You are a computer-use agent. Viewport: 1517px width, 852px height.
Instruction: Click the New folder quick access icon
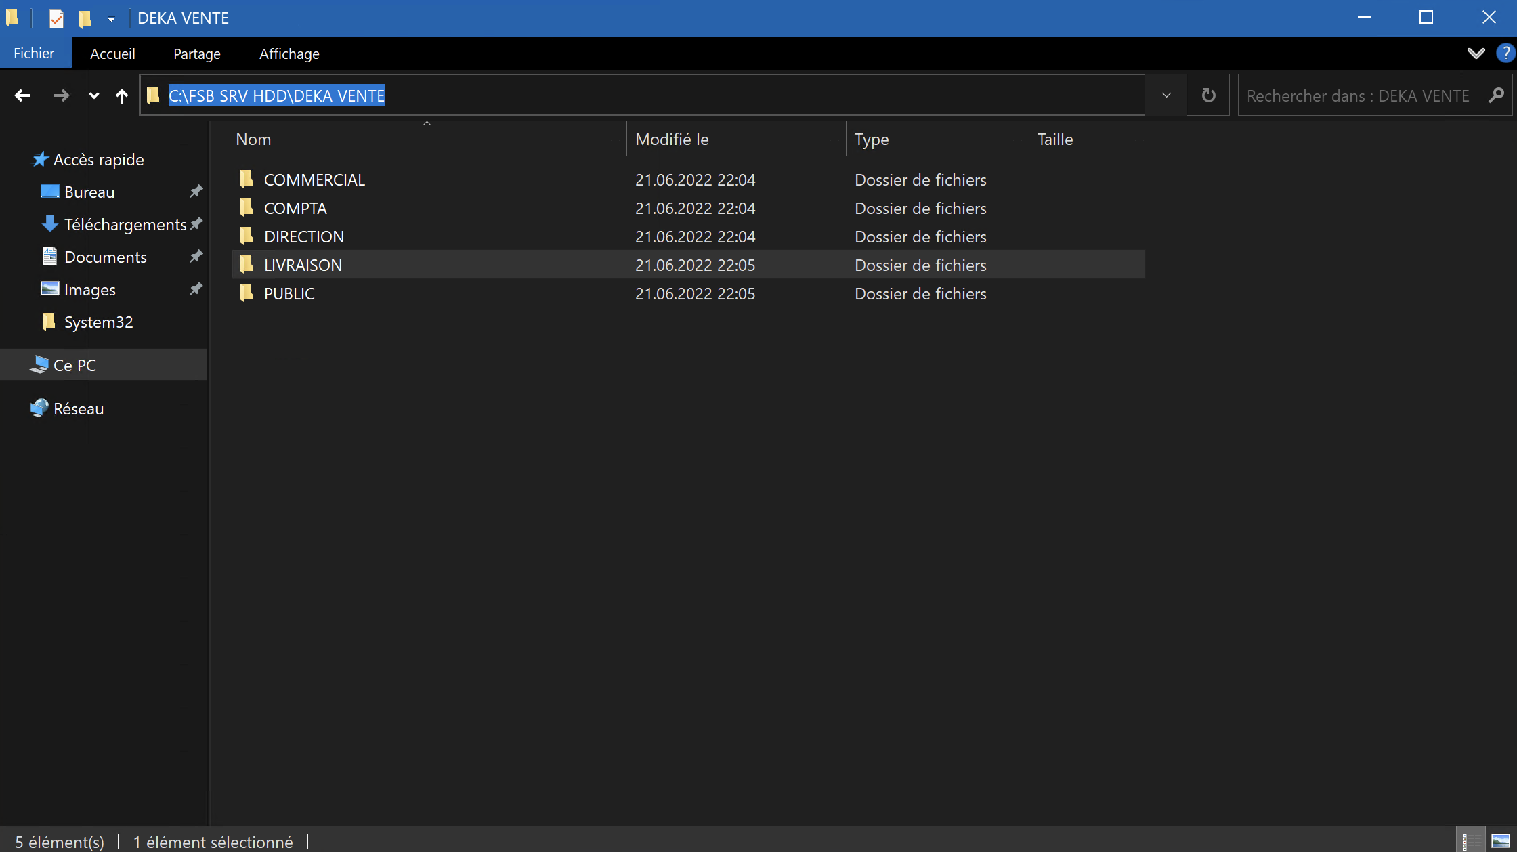pos(85,18)
